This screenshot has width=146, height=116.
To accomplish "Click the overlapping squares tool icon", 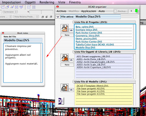I will tap(3, 7).
